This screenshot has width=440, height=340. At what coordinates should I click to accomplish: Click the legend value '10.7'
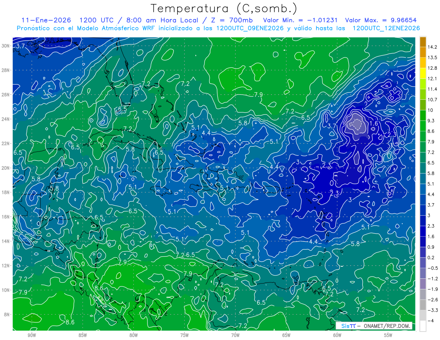[432, 100]
